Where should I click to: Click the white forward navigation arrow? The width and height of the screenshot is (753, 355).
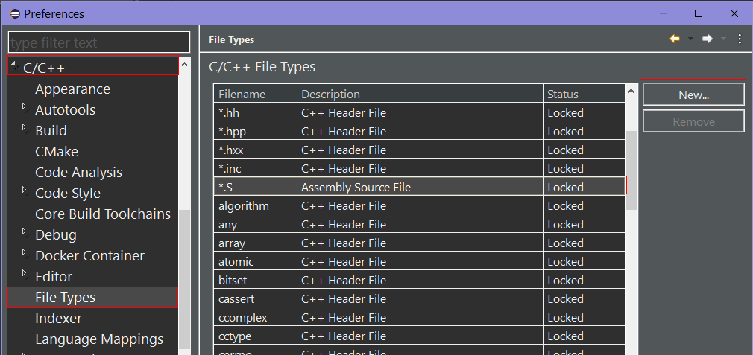[707, 39]
